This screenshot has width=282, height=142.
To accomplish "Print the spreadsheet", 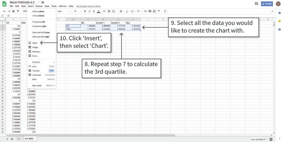I will pyautogui.click(x=14, y=11).
